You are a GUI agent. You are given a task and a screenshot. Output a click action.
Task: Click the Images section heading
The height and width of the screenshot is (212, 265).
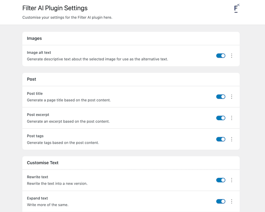click(x=34, y=38)
